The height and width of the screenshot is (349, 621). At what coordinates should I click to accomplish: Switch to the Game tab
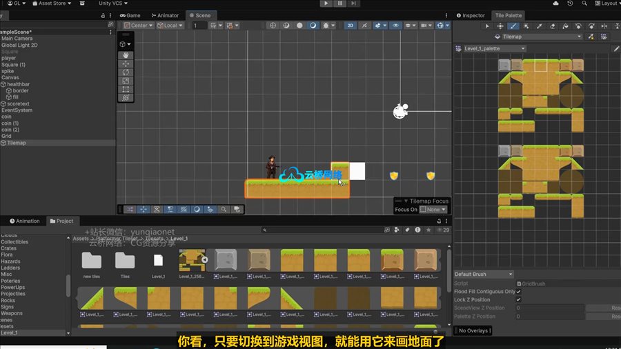[130, 15]
